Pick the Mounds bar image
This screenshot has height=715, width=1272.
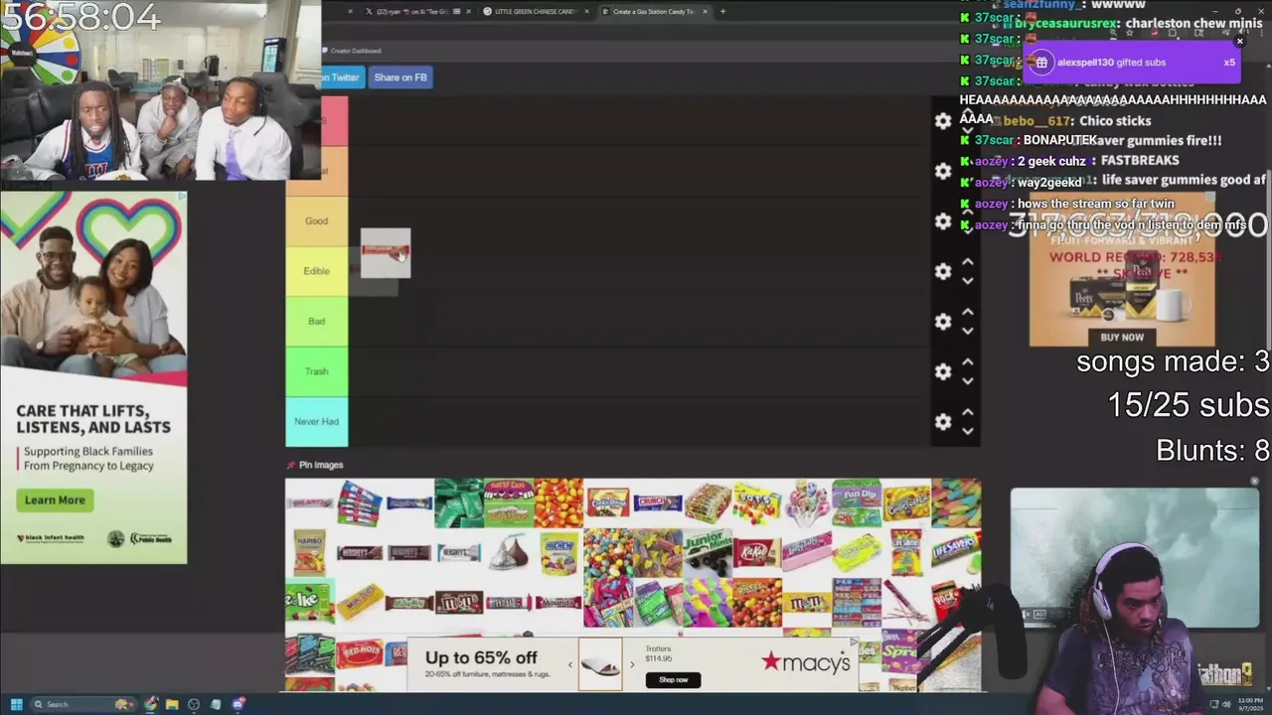point(558,603)
